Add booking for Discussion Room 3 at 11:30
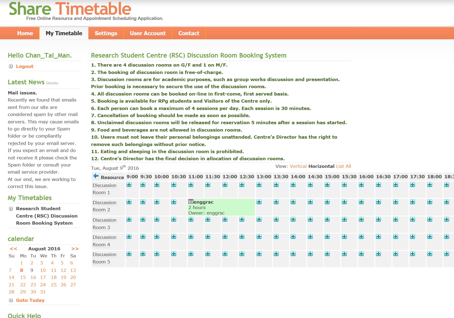Viewport: 454px width, 318px height. pyautogui.click(x=208, y=219)
